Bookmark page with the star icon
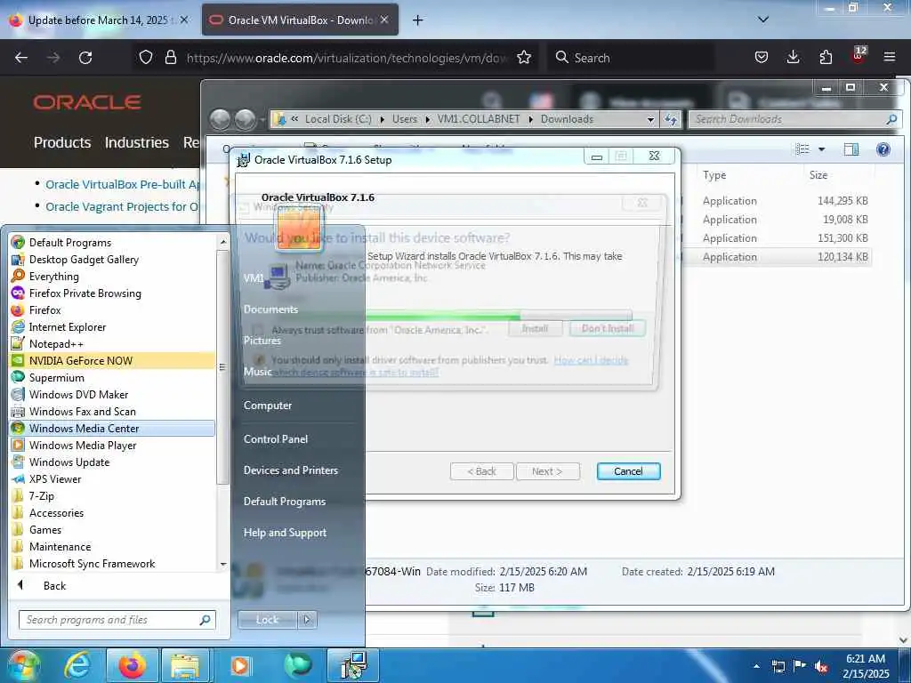The image size is (911, 683). [x=524, y=57]
